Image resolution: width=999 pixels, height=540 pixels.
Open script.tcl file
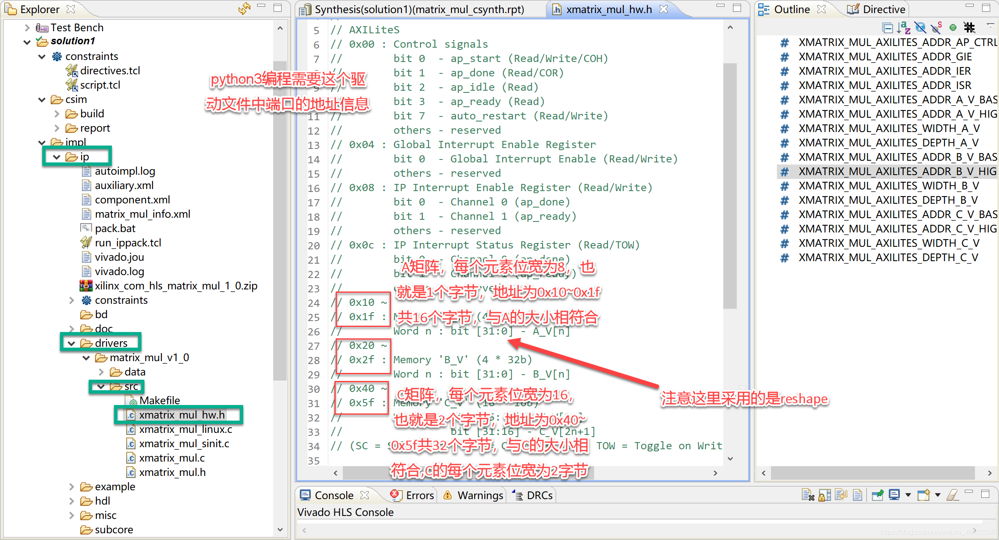coord(100,85)
